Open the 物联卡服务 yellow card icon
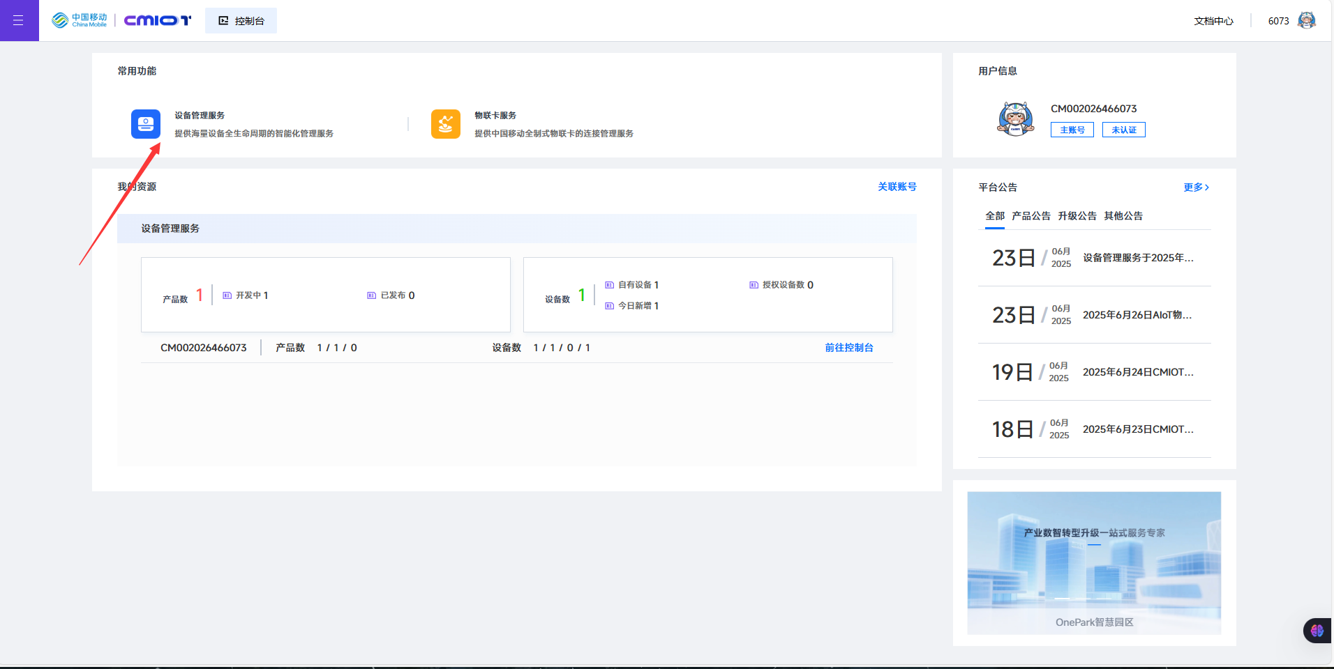 pos(445,123)
